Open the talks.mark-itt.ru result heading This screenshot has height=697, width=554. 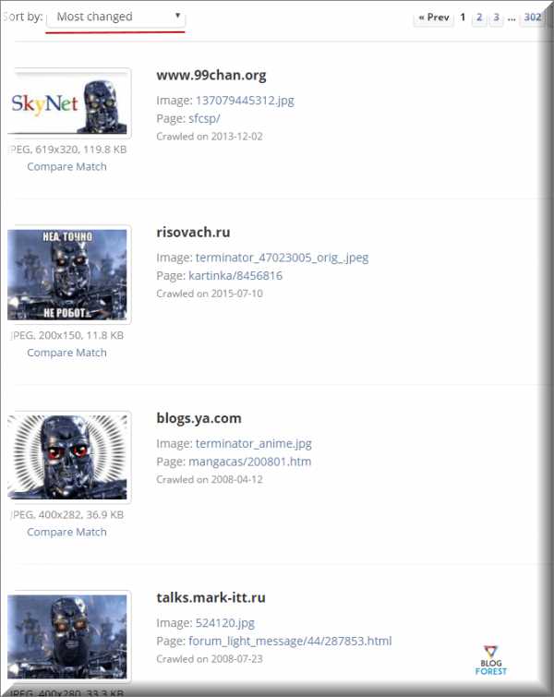(211, 598)
